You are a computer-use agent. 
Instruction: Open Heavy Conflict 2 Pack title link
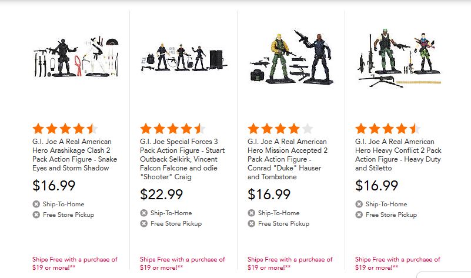[399, 155]
